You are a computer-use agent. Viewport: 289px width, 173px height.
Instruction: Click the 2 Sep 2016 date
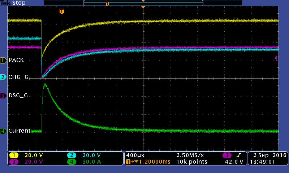(269, 155)
